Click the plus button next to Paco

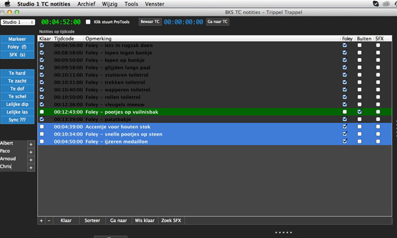click(30, 152)
